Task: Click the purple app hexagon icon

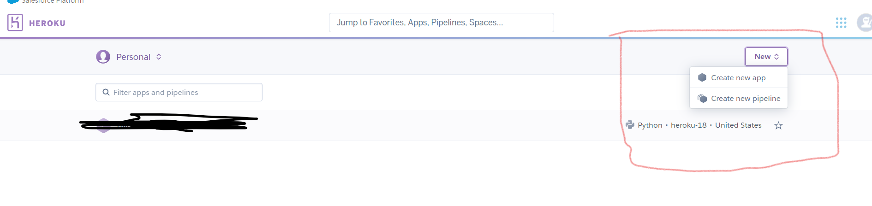Action: click(x=104, y=125)
